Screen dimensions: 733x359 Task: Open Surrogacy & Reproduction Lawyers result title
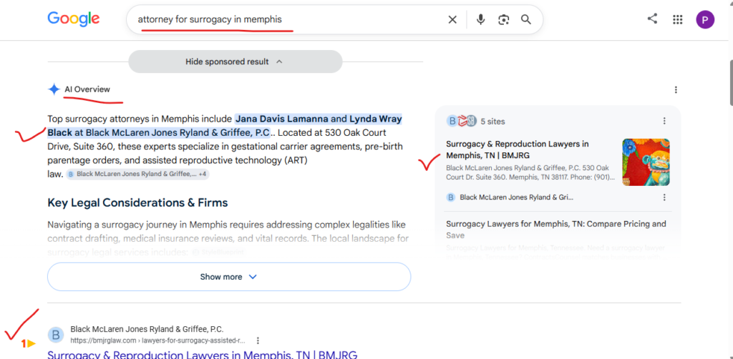click(x=202, y=355)
